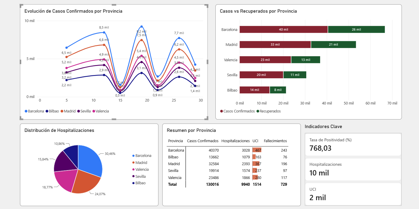Click the line chart right-middle resize handle
Viewport: 419px width, 209px height.
207,62
